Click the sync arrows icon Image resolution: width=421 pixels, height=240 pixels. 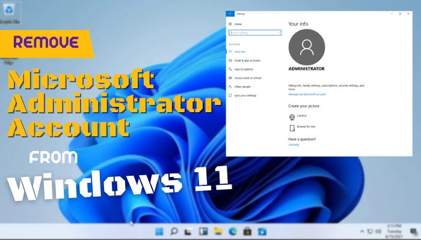(x=230, y=95)
